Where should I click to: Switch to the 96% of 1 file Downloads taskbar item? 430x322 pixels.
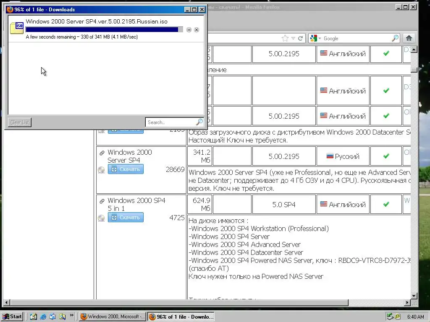pyautogui.click(x=181, y=317)
